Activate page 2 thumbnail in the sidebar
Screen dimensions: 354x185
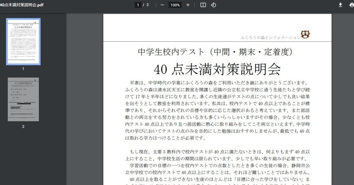(23, 99)
